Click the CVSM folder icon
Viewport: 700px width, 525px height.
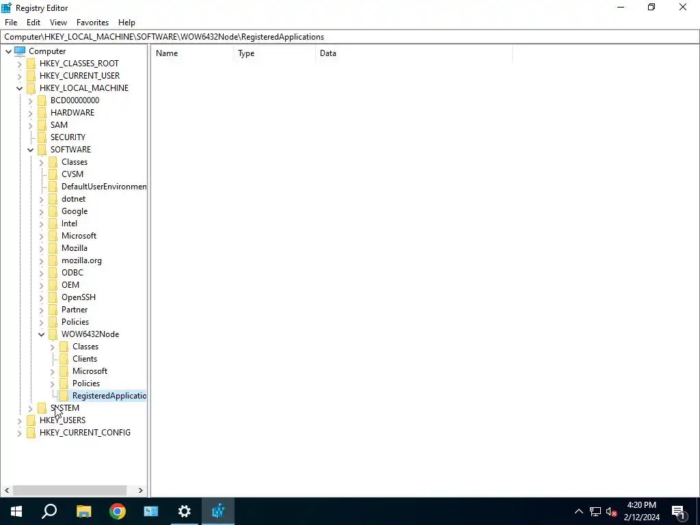pos(53,174)
